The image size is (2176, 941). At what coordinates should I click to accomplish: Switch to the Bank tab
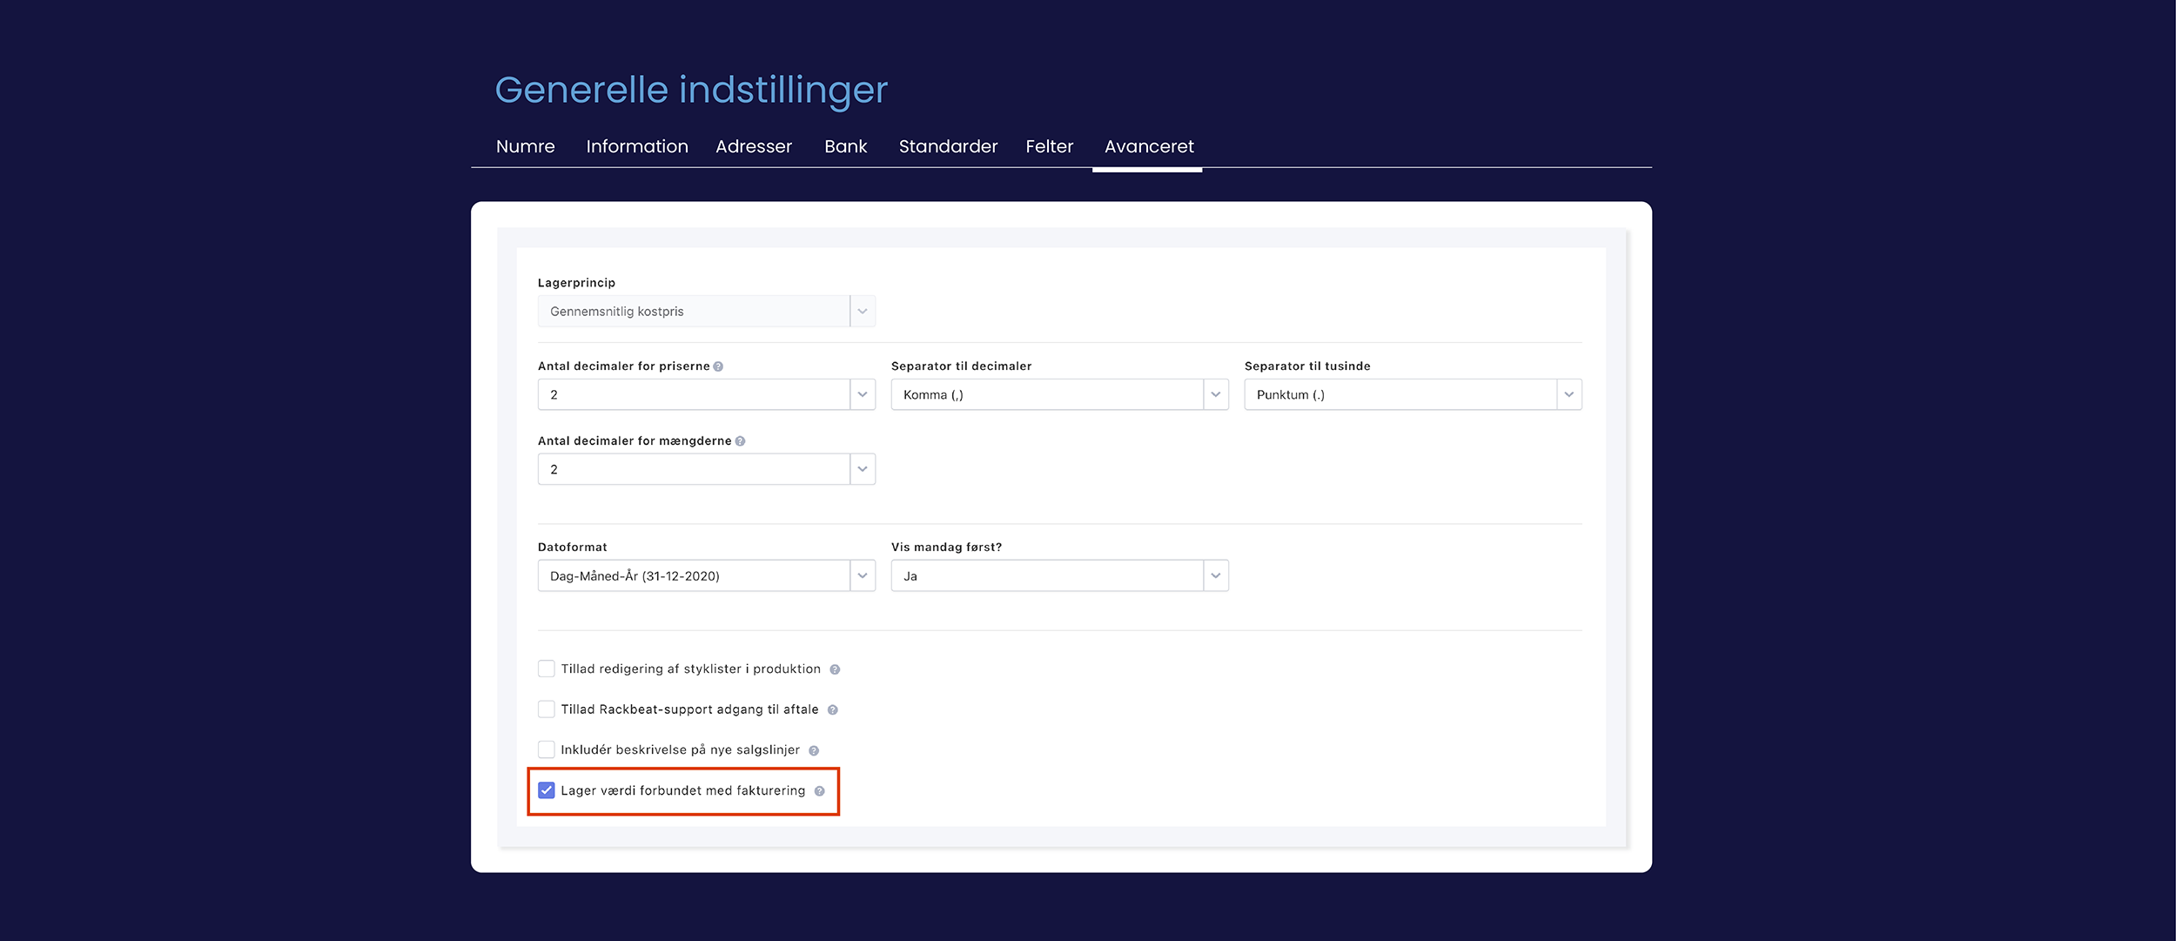pyautogui.click(x=846, y=146)
